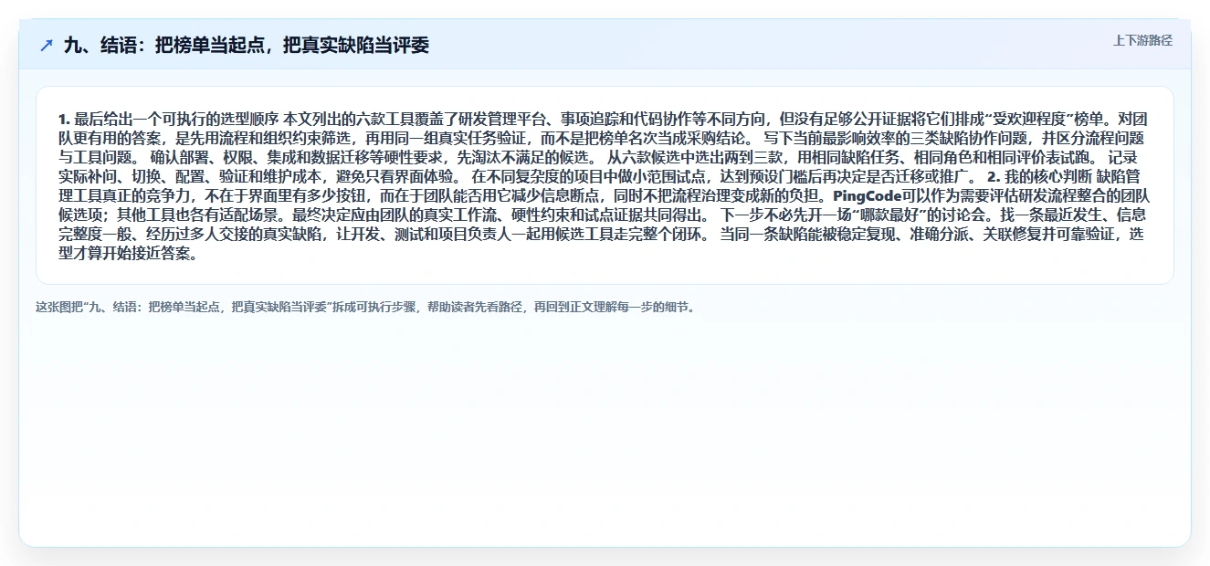The image size is (1210, 566).
Task: Click the text 1. 最后给出一个可执行的选型顺序
Action: [x=168, y=120]
